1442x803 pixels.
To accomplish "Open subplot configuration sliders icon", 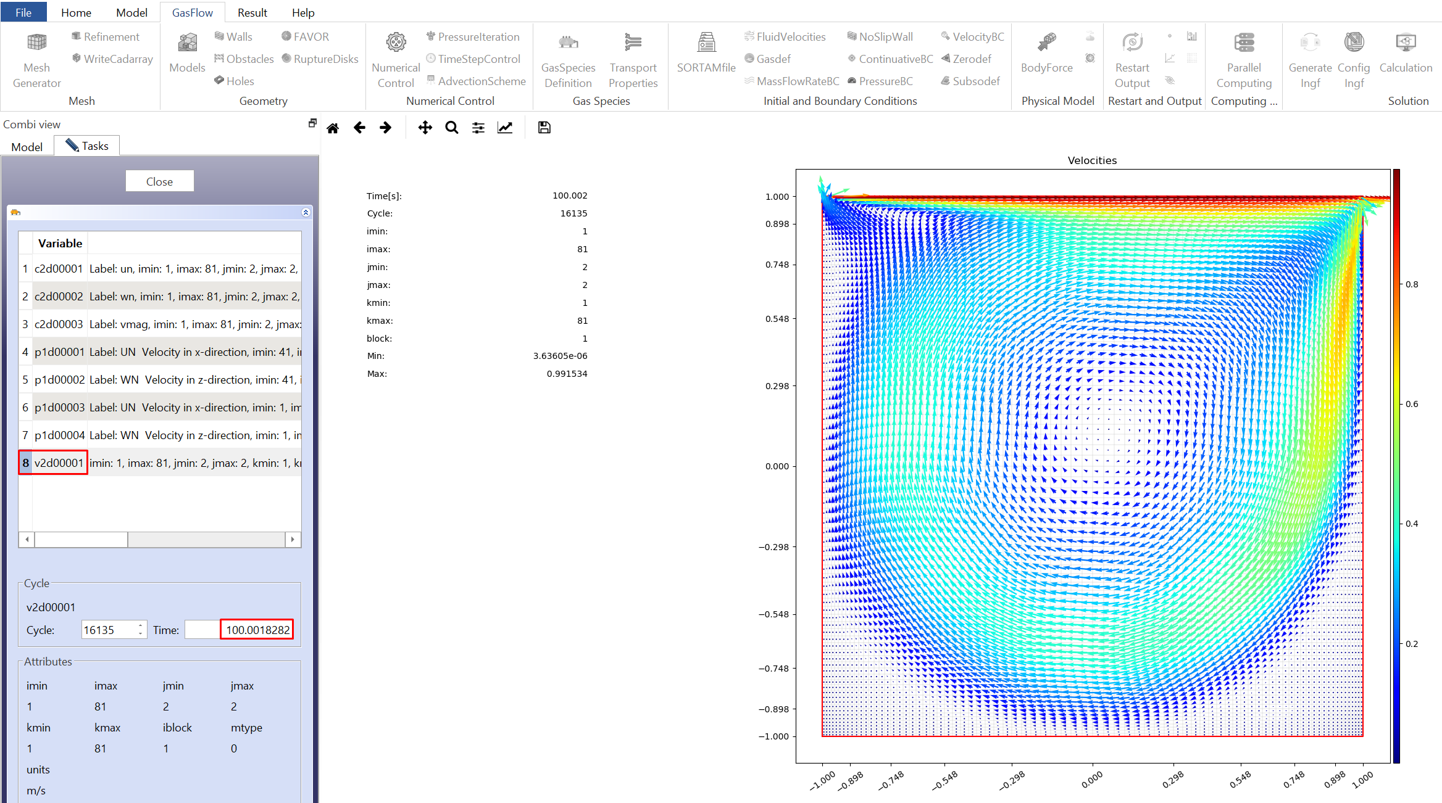I will [478, 128].
